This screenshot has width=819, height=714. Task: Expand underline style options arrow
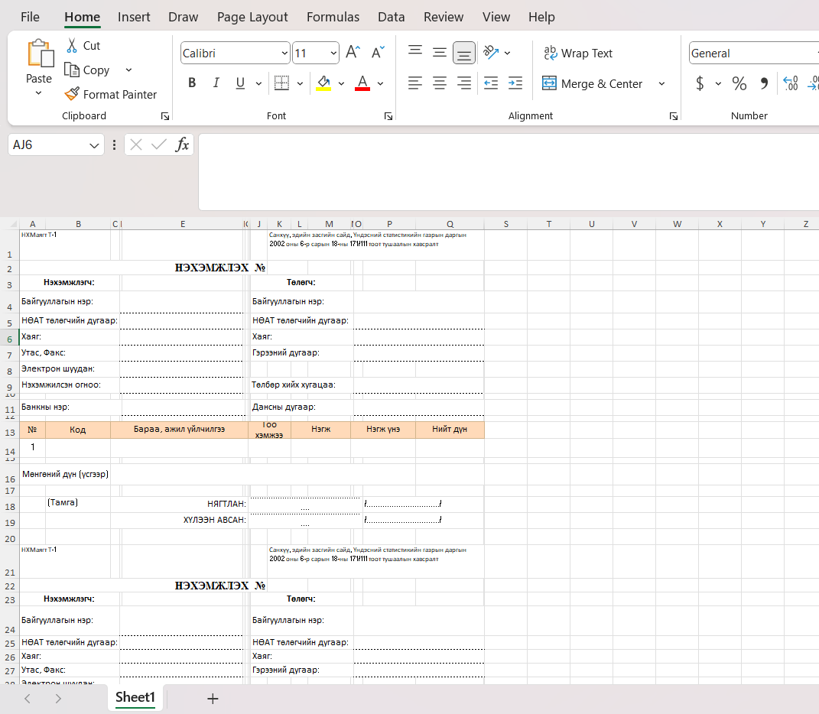click(258, 83)
